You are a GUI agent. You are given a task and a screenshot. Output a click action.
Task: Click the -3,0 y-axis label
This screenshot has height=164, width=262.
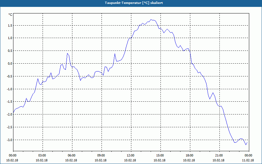9,140
